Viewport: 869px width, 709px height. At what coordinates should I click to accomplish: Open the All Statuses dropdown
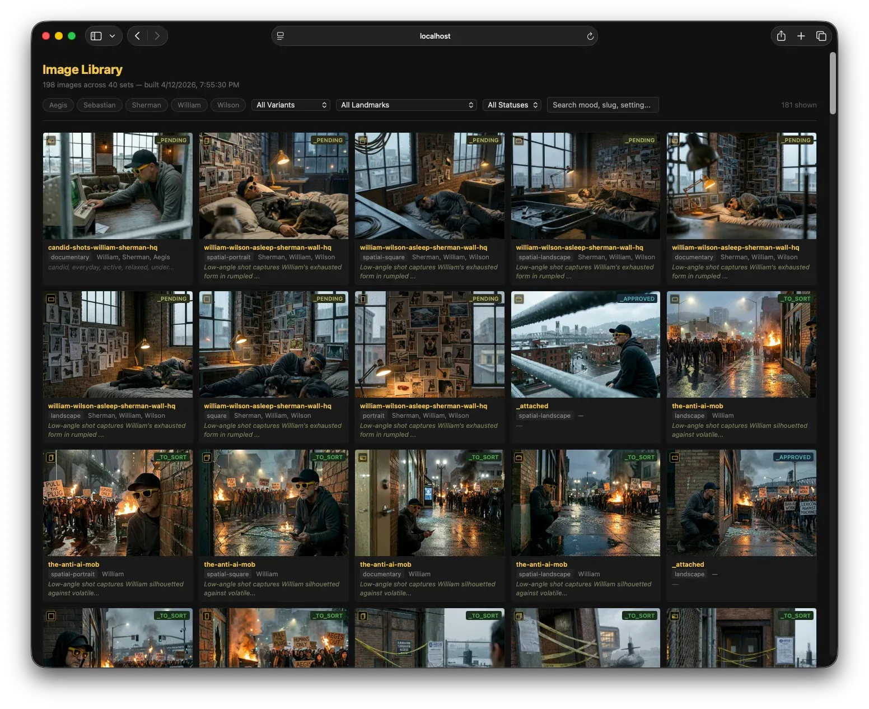click(x=512, y=105)
